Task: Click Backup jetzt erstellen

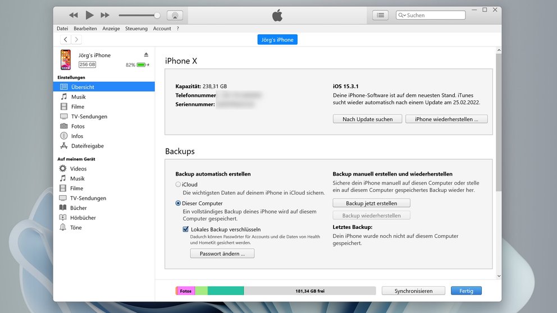Action: (371, 203)
